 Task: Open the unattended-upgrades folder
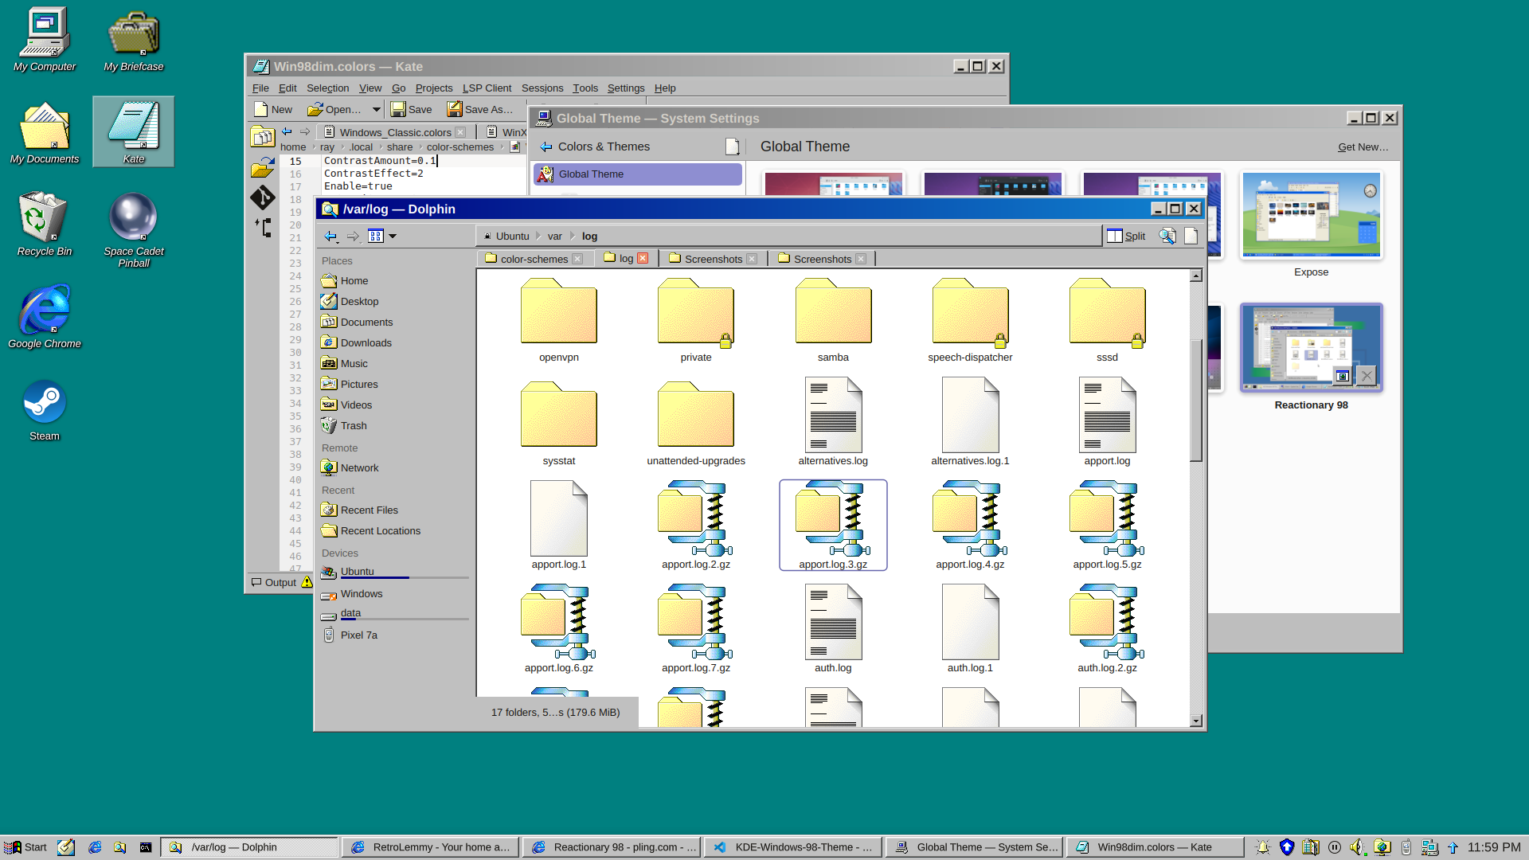pyautogui.click(x=695, y=422)
